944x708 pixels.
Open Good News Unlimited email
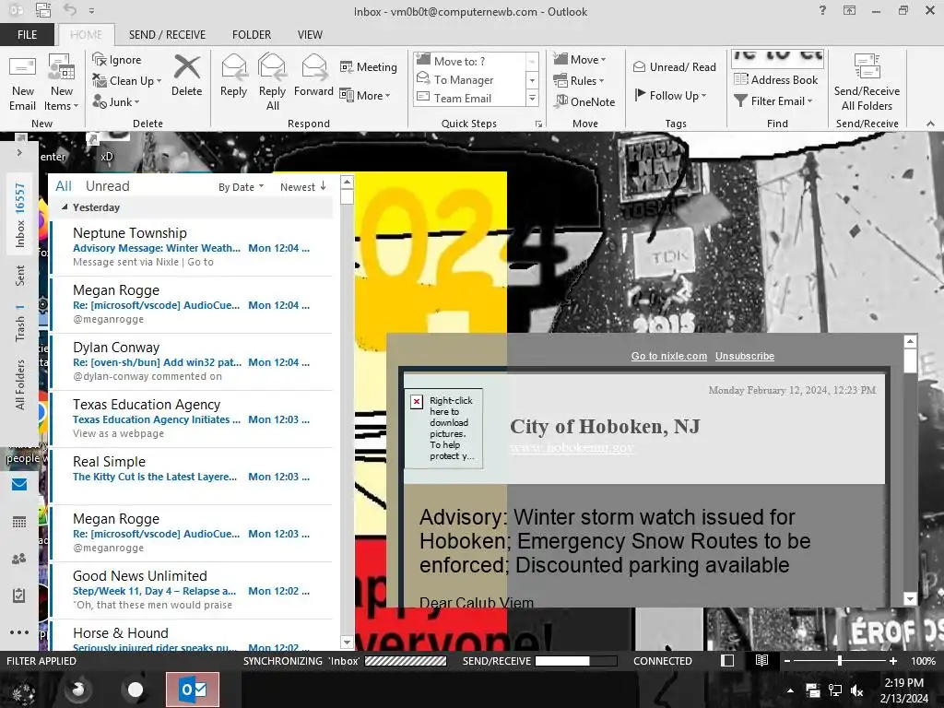192,591
